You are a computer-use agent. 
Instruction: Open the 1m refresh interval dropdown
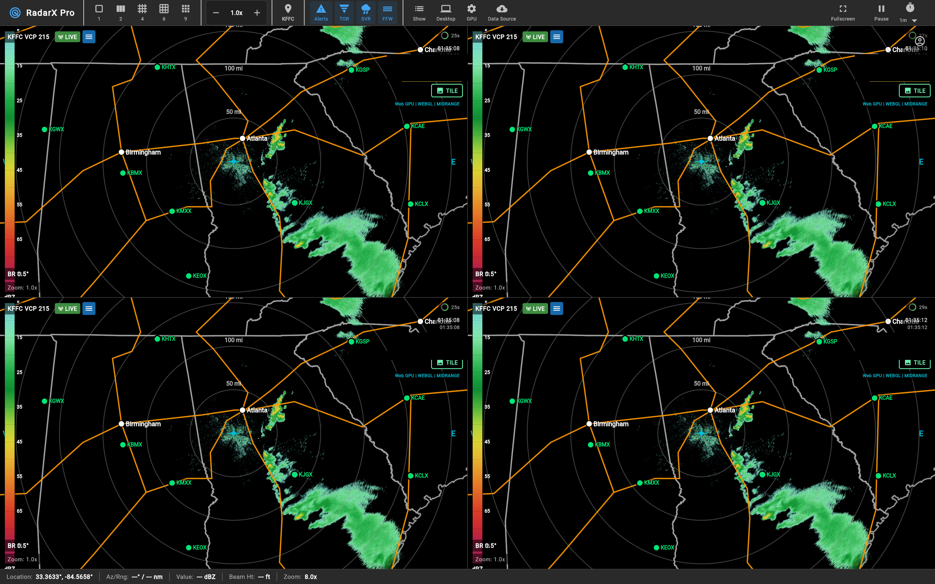coord(909,20)
